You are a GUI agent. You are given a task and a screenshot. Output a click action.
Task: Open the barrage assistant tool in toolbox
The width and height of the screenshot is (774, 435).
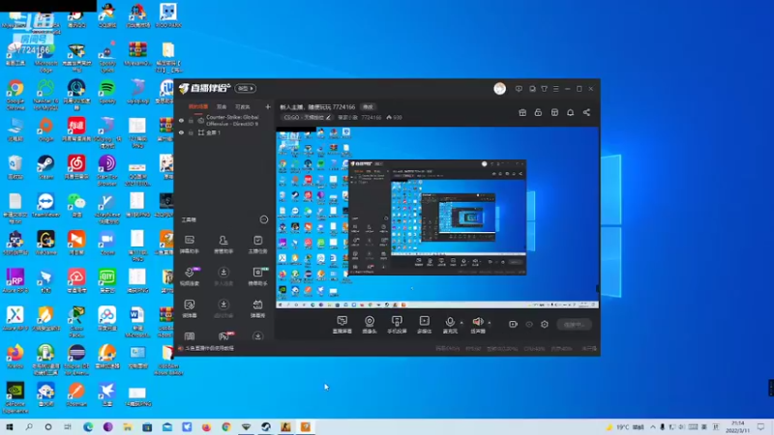tap(190, 245)
